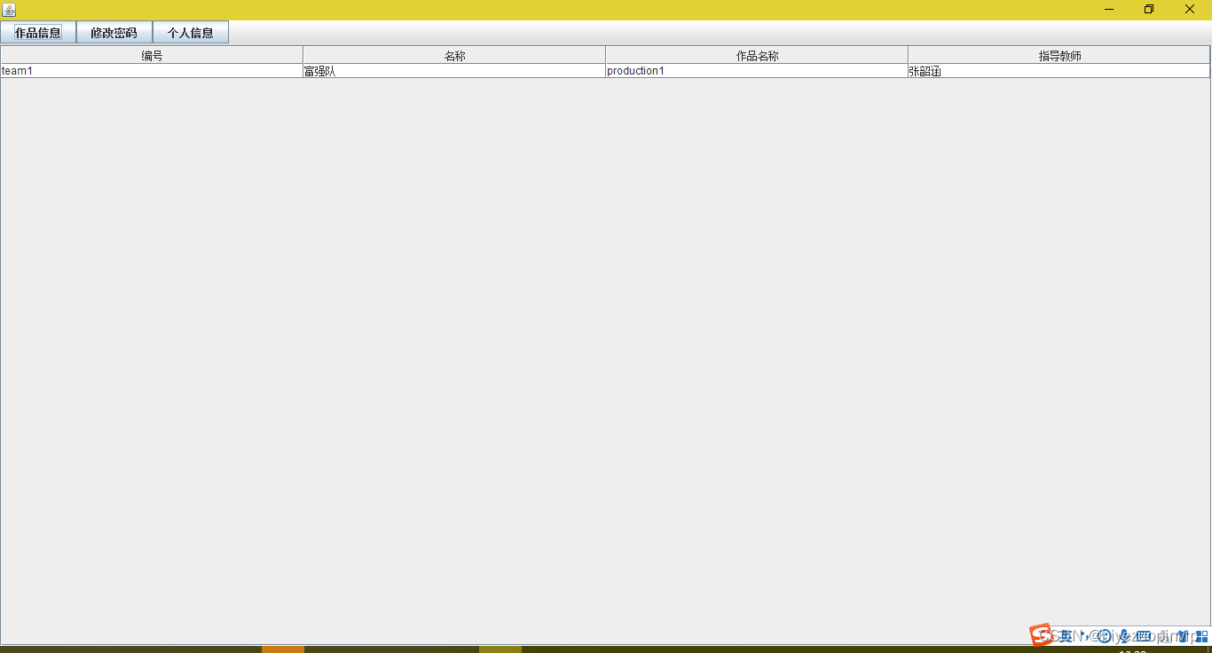Click the Sogou microphone voice input icon
Image resolution: width=1212 pixels, height=653 pixels.
[1123, 635]
